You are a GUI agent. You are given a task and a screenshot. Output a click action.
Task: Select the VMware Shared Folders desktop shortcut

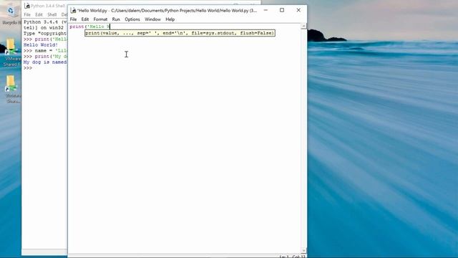(x=11, y=52)
